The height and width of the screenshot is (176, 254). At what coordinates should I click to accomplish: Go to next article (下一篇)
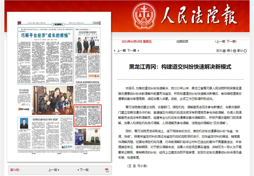[132, 50]
